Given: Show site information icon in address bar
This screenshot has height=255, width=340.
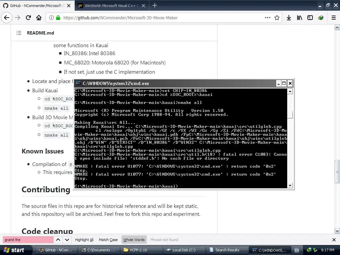Looking at the screenshot, I should point(51,18).
